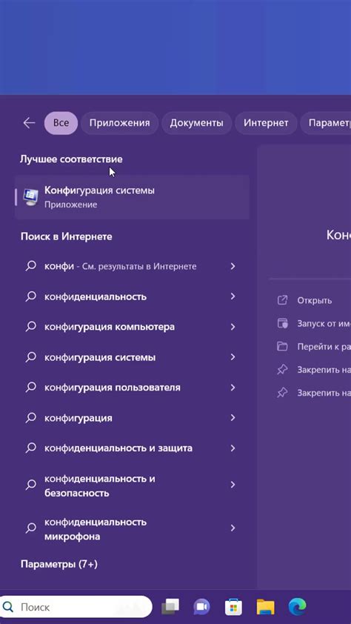This screenshot has width=351, height=624.
Task: Choose 'конфигурация компьютера' suggestion
Action: click(x=110, y=327)
